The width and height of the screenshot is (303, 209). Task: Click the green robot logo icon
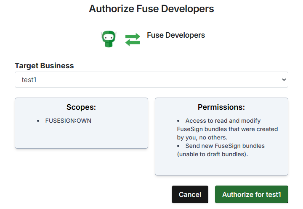click(x=109, y=39)
